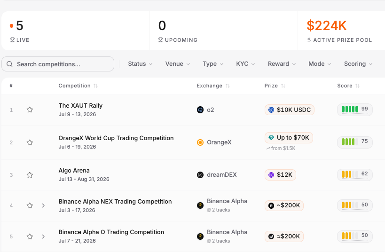This screenshot has height=252, width=385.
Task: Click trend icon beside from $1.5K
Action: (268, 149)
